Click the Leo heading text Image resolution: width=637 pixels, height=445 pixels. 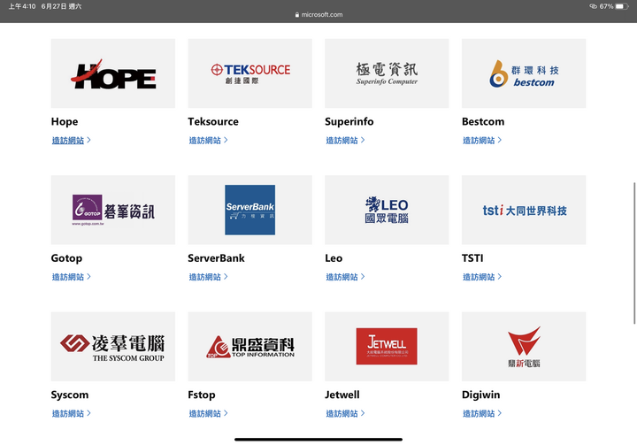click(x=334, y=258)
